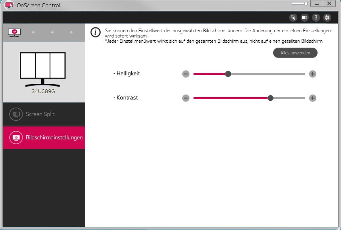Click the info icon beside the description text
341x230 pixels.
pyautogui.click(x=95, y=33)
